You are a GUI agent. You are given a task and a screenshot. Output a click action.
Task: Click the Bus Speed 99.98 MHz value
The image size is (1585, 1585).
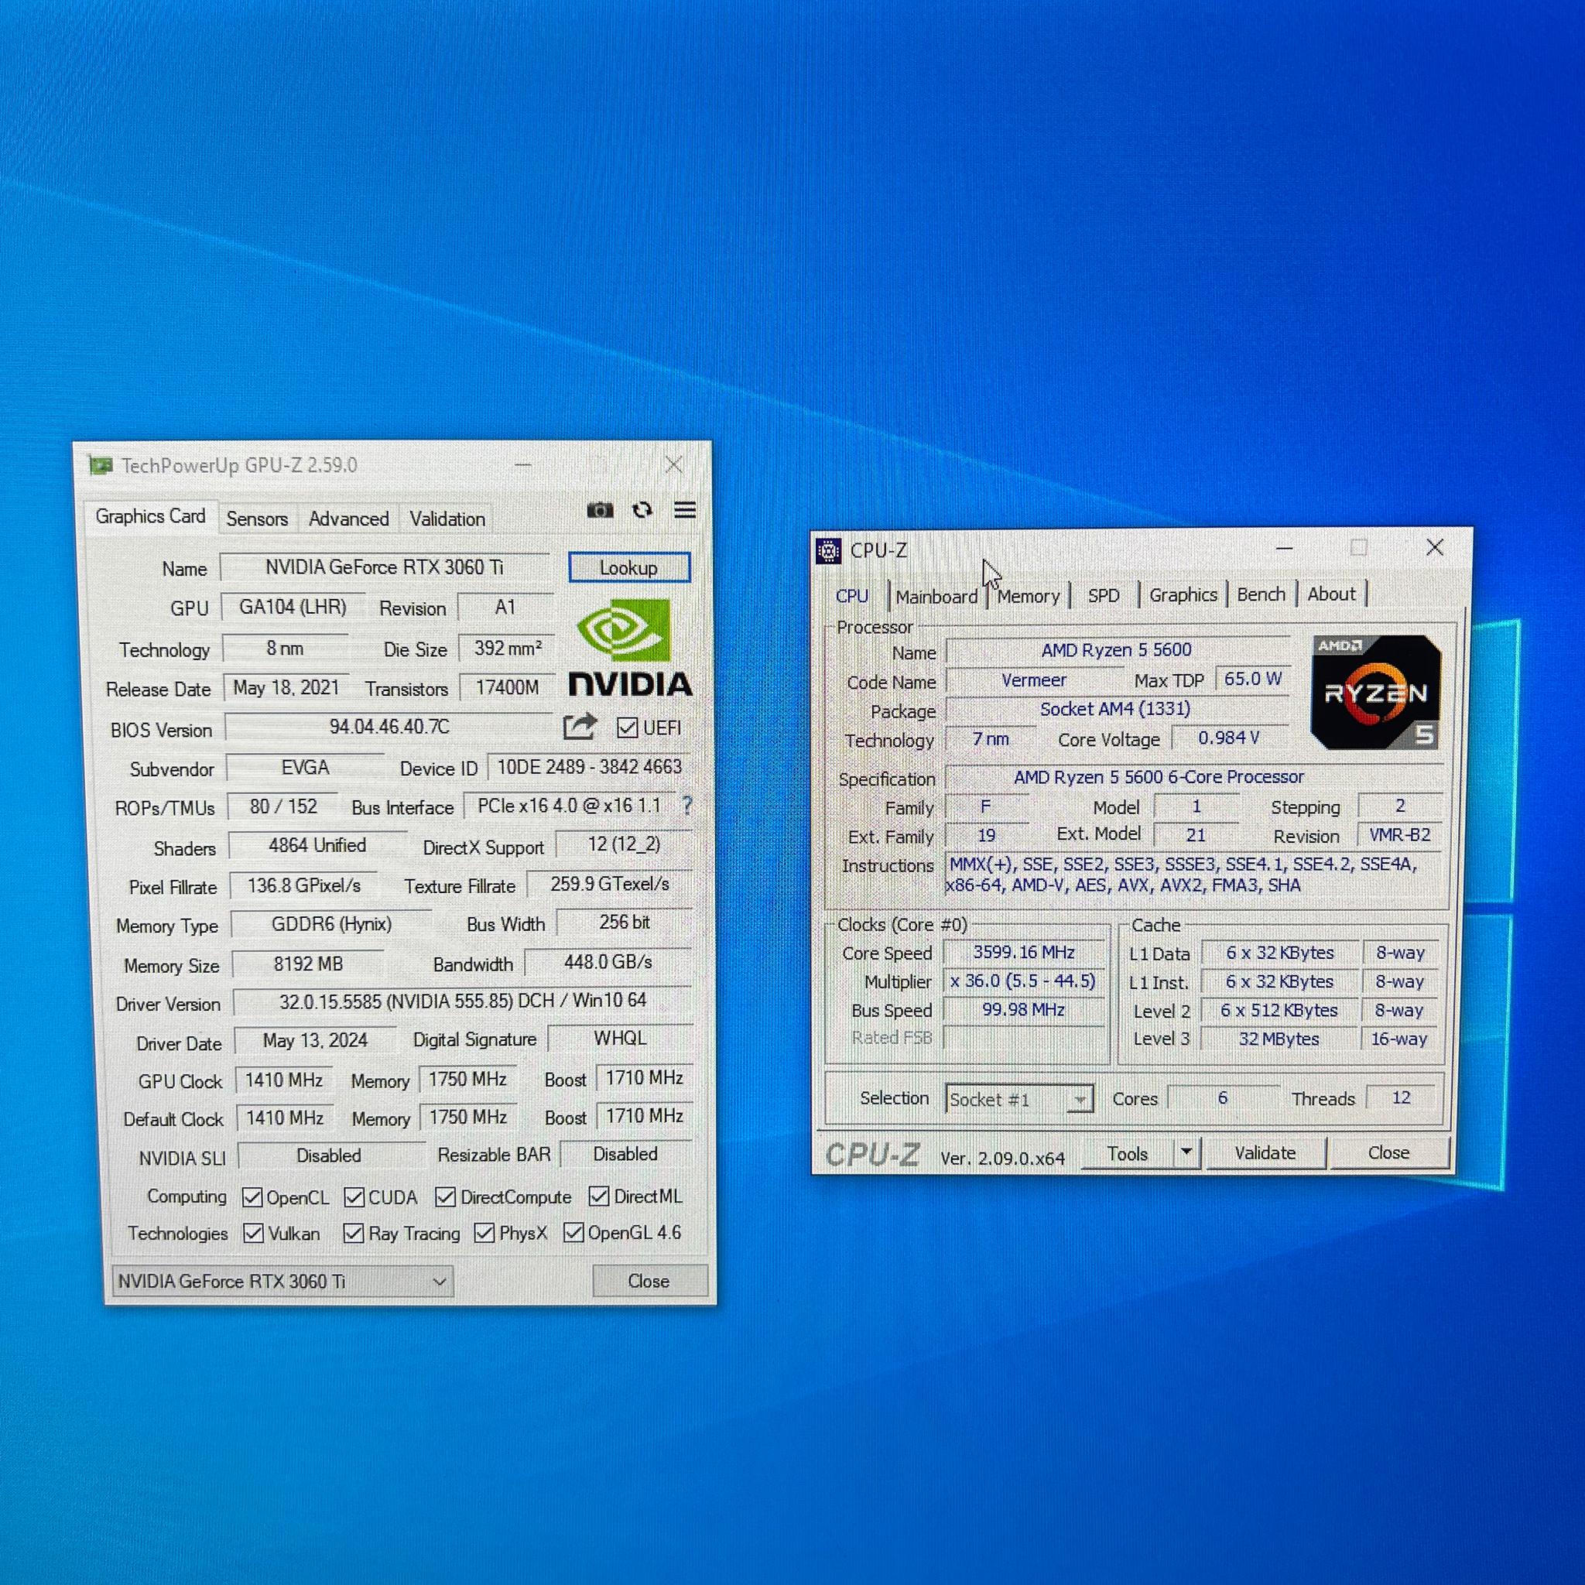tap(1023, 1010)
